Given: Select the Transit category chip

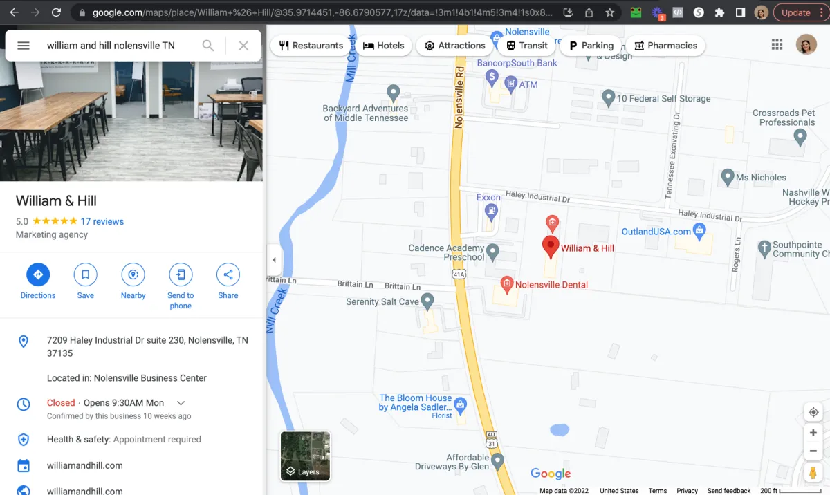Looking at the screenshot, I should 527,46.
